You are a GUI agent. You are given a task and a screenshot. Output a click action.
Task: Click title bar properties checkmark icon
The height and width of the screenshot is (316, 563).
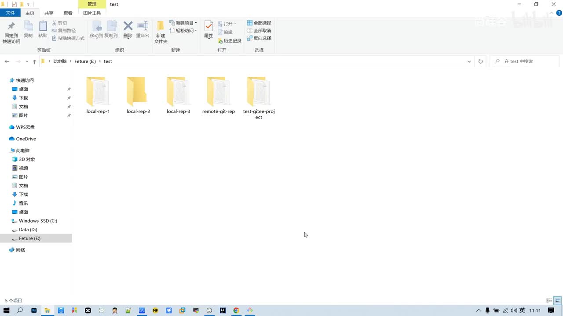[14, 4]
